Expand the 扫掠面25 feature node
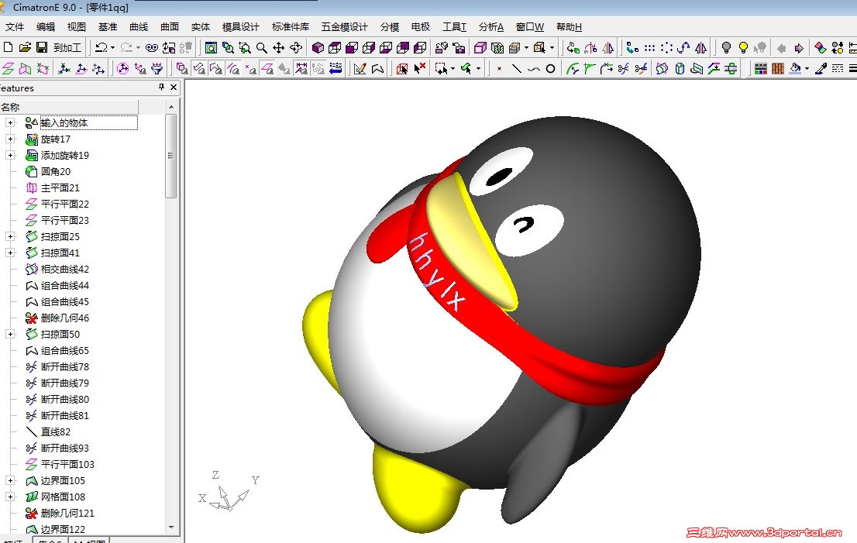This screenshot has height=543, width=857. (10, 236)
